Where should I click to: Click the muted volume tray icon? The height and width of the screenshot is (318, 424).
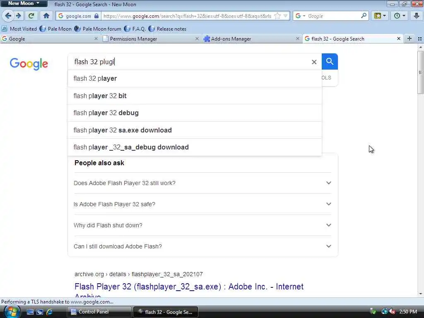pos(392,312)
